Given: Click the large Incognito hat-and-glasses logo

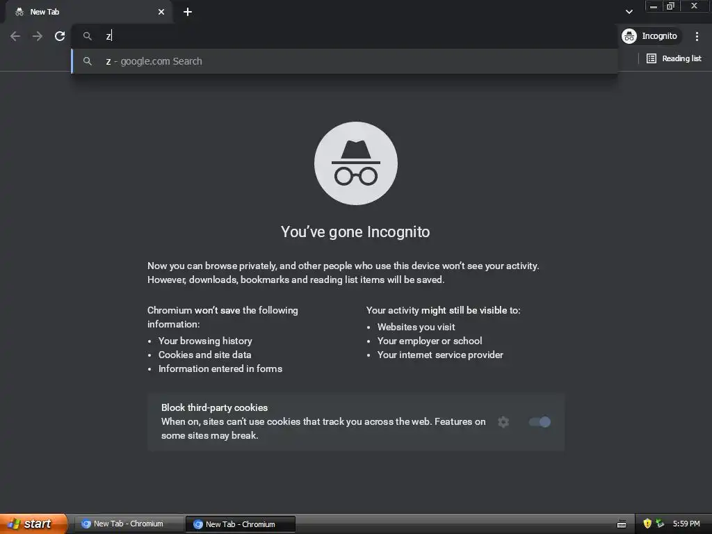Looking at the screenshot, I should click(x=355, y=163).
